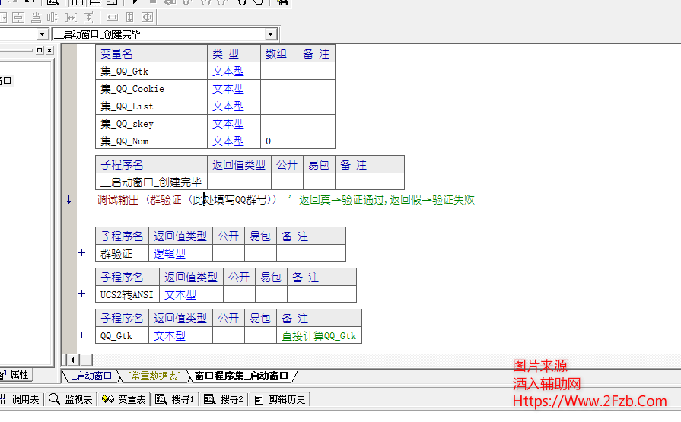Click the equal vertical spacing icon
The width and height of the screenshot is (681, 422).
pyautogui.click(x=88, y=17)
